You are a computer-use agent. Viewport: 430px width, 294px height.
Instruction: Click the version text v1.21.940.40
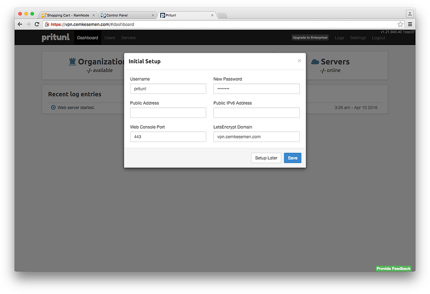(397, 32)
